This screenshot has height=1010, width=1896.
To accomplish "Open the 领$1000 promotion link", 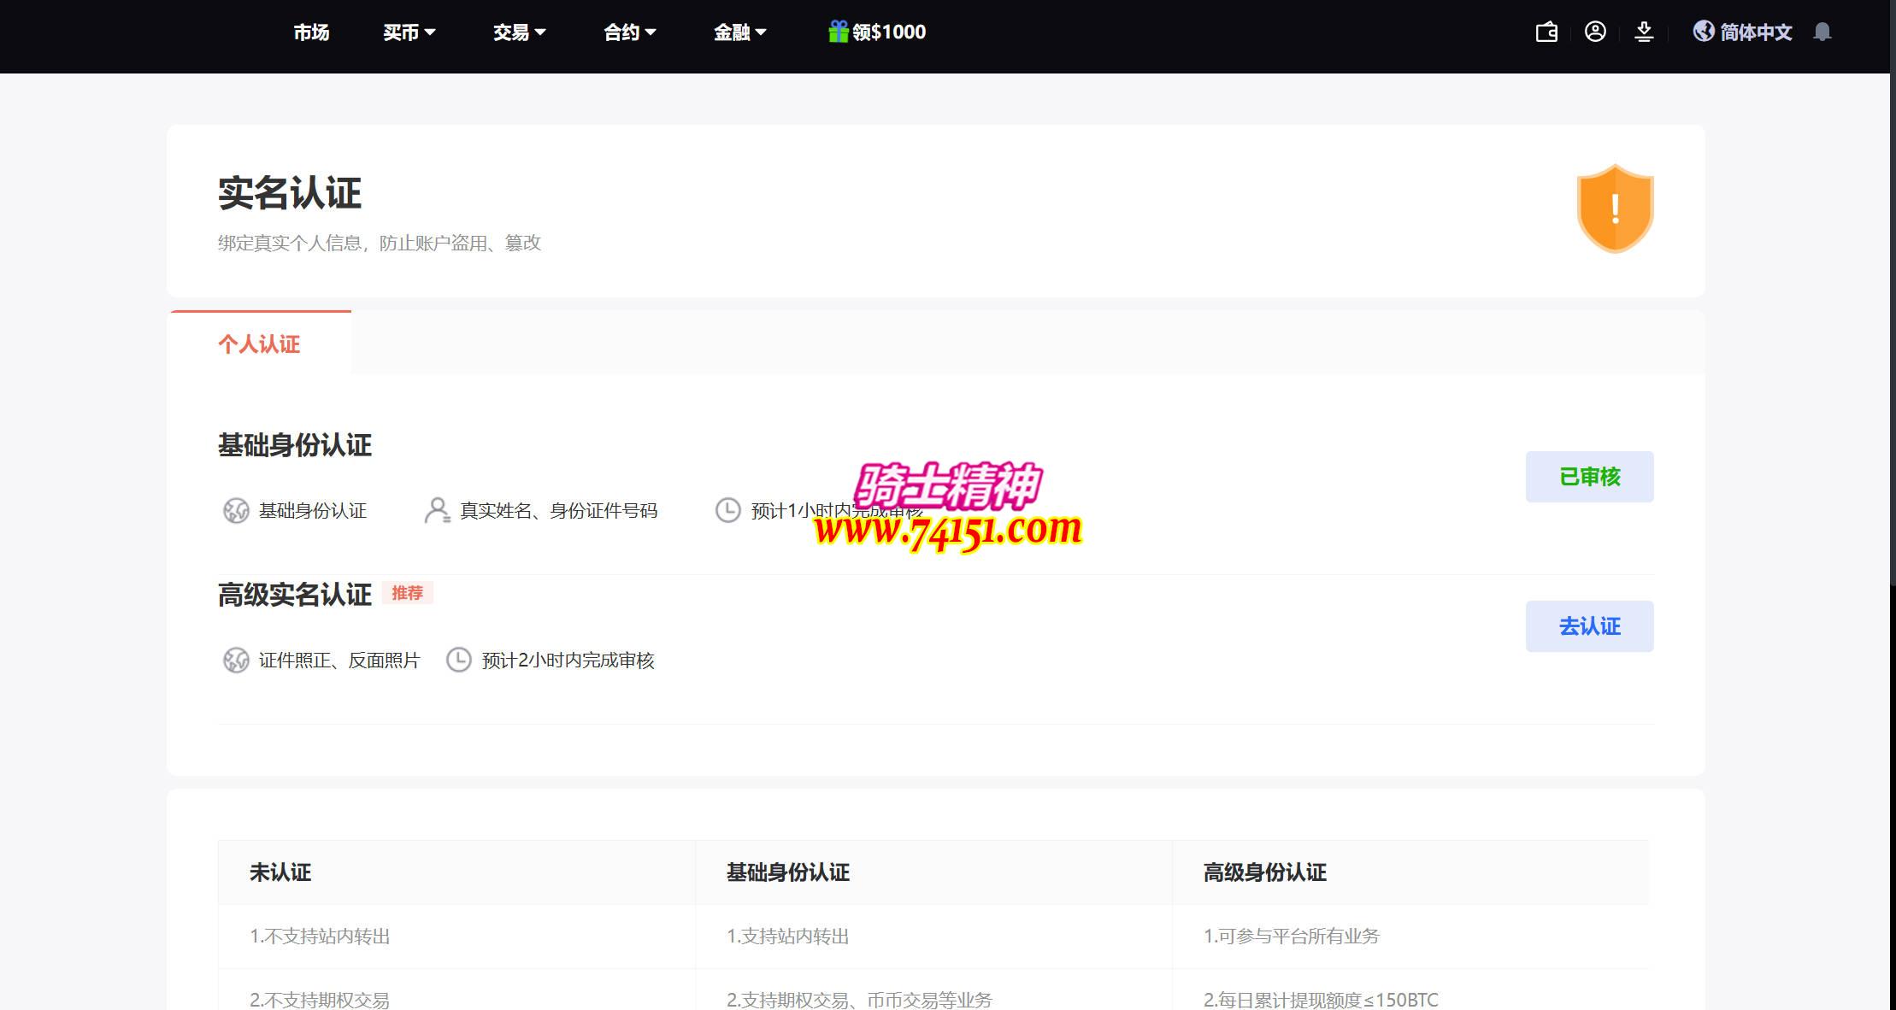I will coord(888,32).
